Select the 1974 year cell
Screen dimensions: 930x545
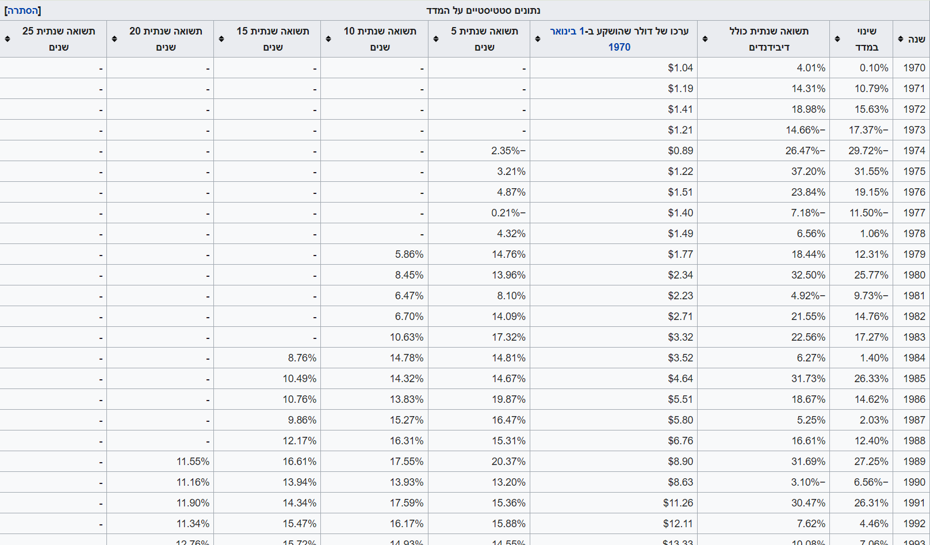(x=914, y=151)
